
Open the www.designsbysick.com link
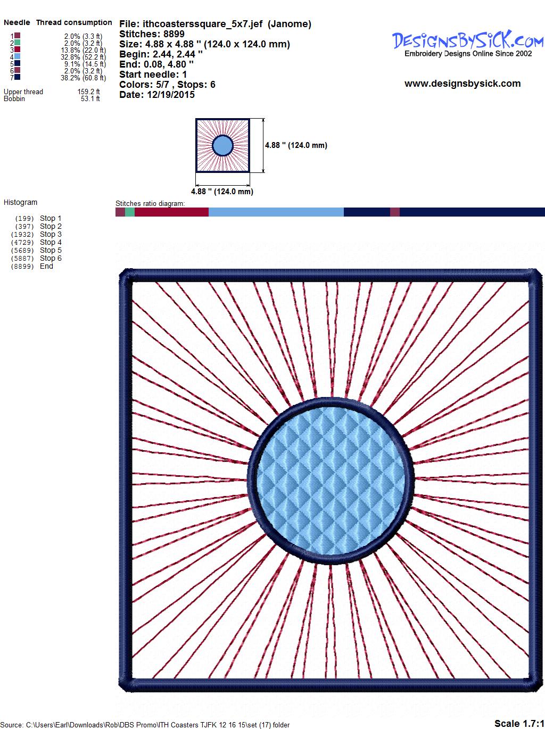tap(462, 84)
